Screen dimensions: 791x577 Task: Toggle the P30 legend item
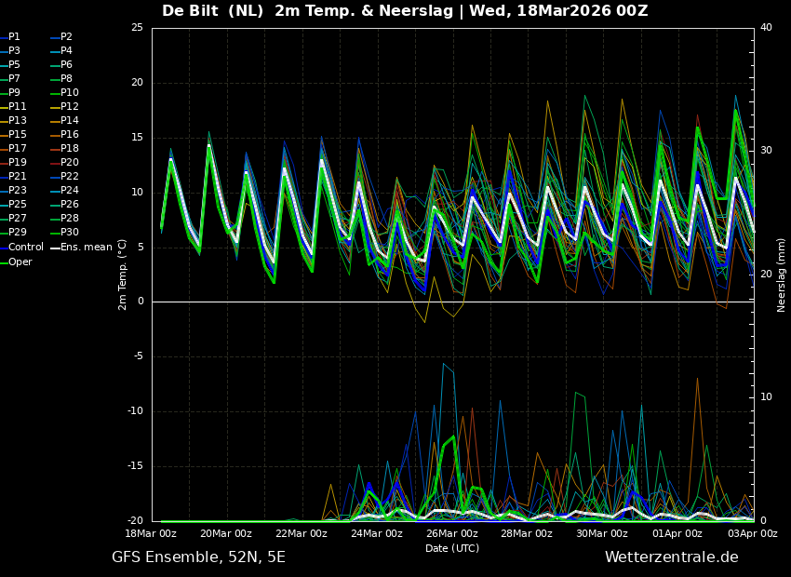(x=70, y=234)
